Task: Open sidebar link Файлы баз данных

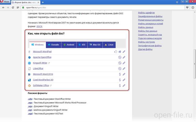Action: (147, 31)
